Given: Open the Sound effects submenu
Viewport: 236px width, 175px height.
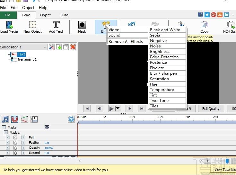Looking at the screenshot, I should (x=128, y=35).
